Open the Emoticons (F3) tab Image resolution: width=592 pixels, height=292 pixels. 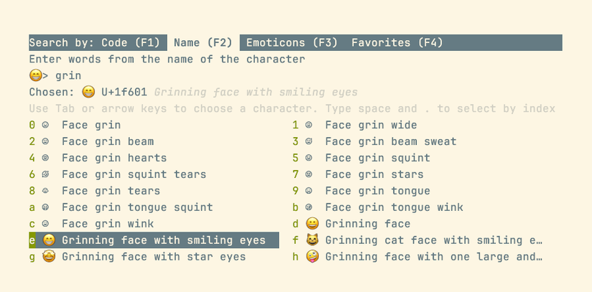[292, 43]
